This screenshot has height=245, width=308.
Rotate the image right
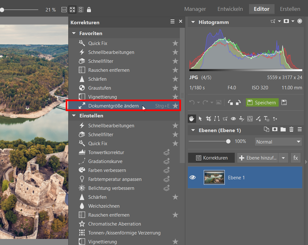(x=238, y=102)
